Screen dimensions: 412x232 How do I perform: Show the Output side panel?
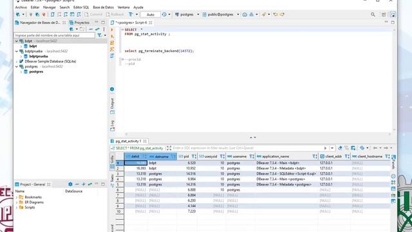click(x=112, y=106)
